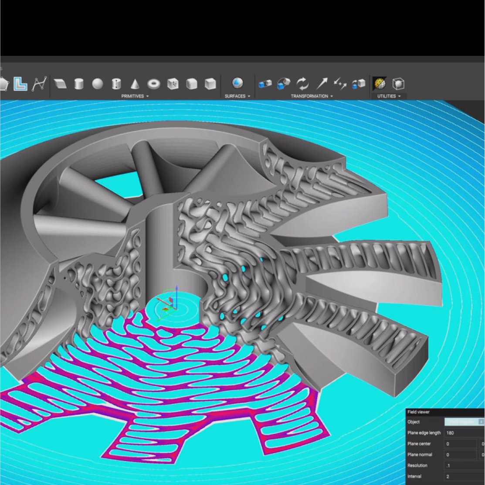Select the multi-arrow non-uniform scale tool
The height and width of the screenshot is (485, 485).
tap(340, 84)
